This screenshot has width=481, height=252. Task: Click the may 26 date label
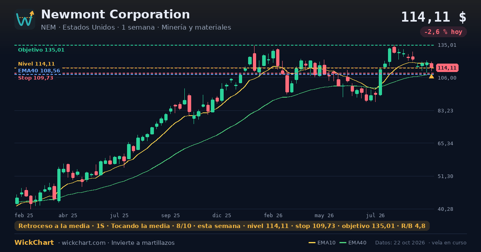325,215
